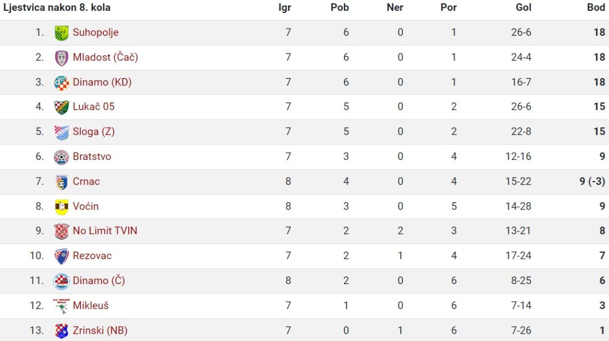Viewport: 609px width, 341px height.
Task: Open the Dinamo (Č) team link
Action: pos(99,281)
